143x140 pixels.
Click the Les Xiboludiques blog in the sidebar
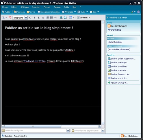click(x=117, y=26)
